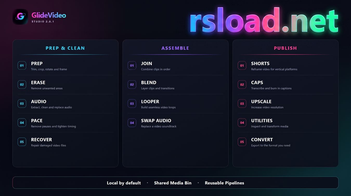Screen dimensions: 351x196
Task: Click the 03 badge beside UPSCALE
Action: pyautogui.click(x=242, y=104)
